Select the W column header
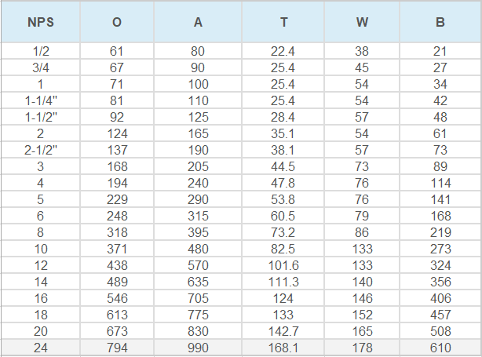482x357 pixels. pyautogui.click(x=362, y=22)
